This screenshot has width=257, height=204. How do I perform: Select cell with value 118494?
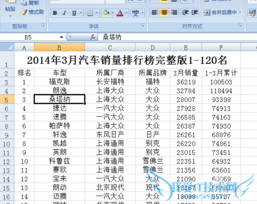pyautogui.click(x=221, y=91)
